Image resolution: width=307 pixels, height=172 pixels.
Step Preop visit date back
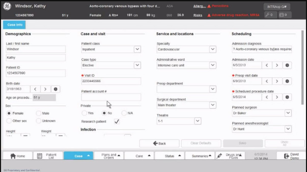[267, 81]
